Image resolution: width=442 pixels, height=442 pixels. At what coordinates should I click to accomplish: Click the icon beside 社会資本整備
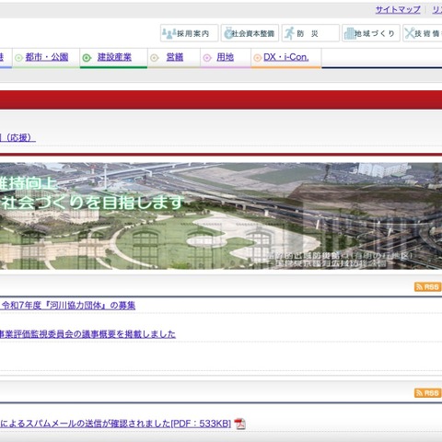point(228,33)
